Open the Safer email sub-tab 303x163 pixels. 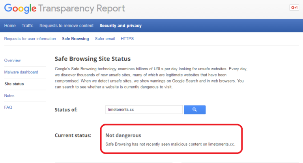pyautogui.click(x=105, y=39)
